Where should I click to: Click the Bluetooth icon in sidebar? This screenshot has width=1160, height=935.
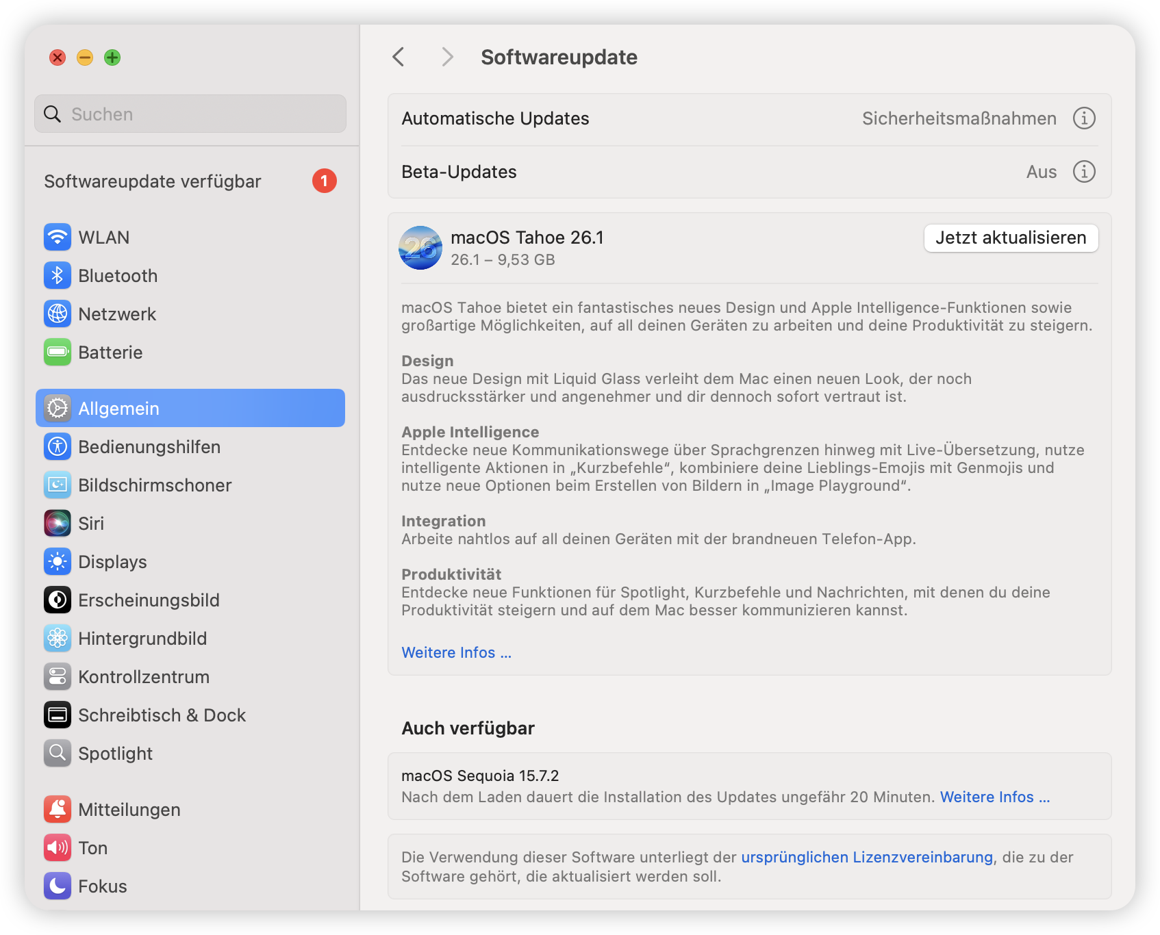tap(58, 276)
